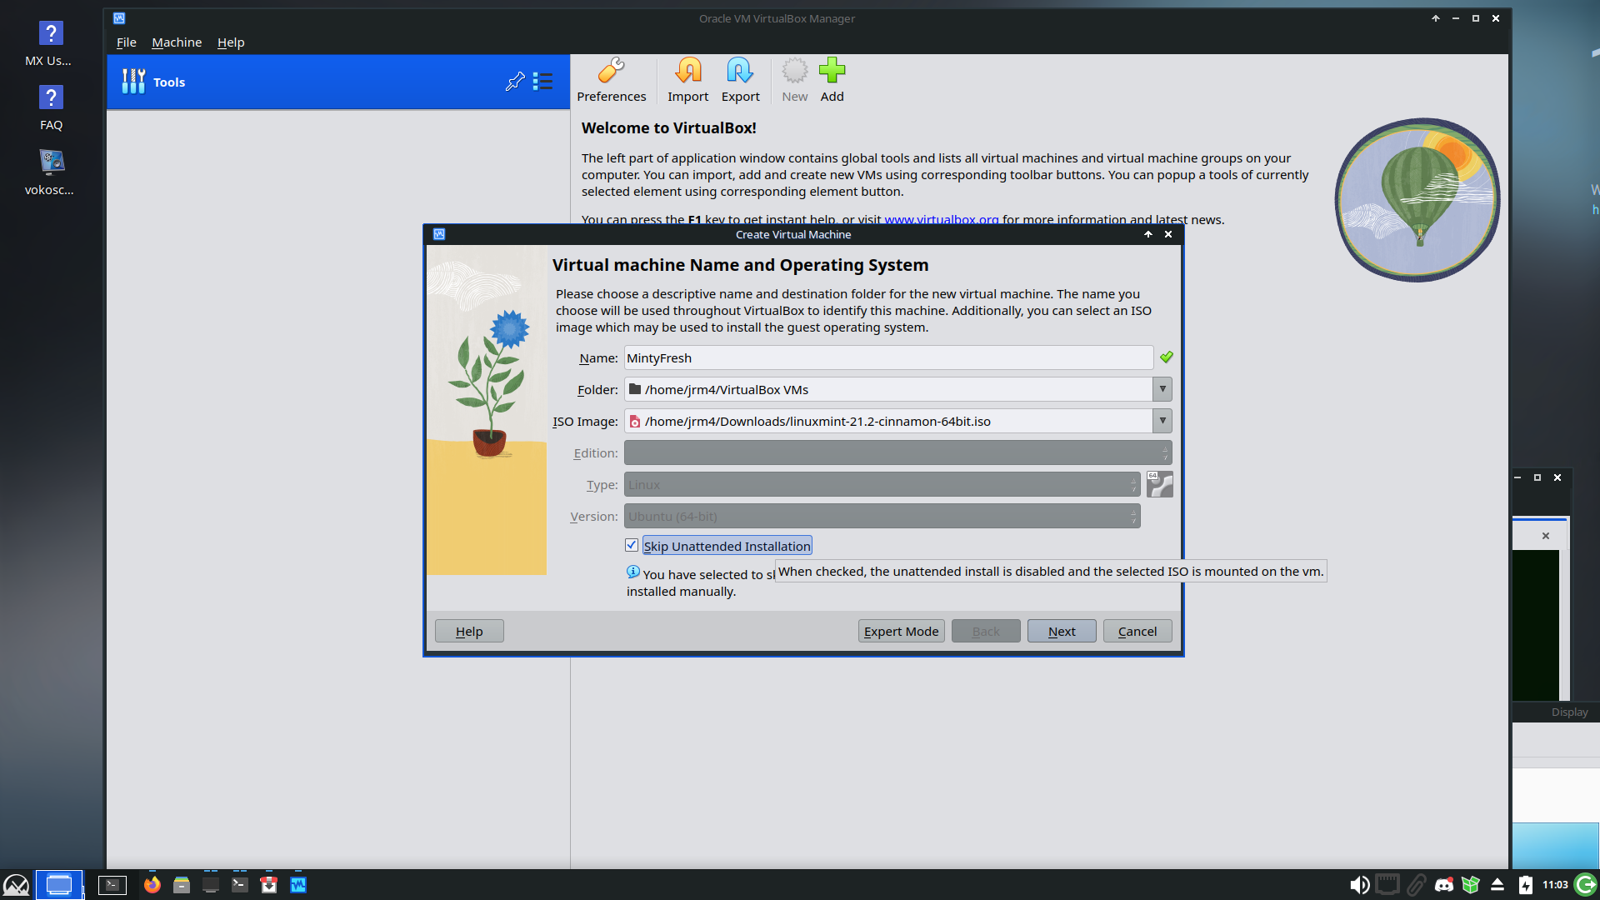This screenshot has width=1600, height=900.
Task: Expand the Folder dropdown arrow
Action: 1162,389
